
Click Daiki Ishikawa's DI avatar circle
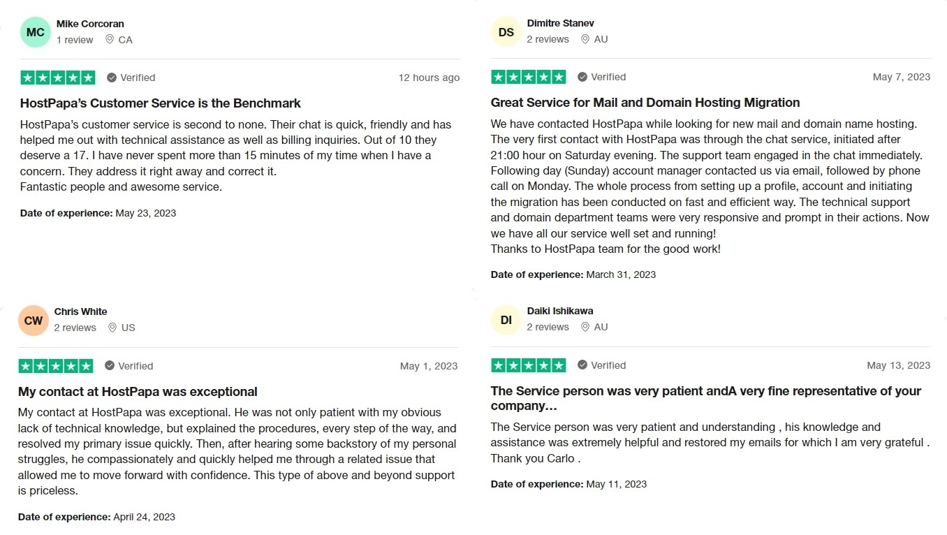[506, 321]
